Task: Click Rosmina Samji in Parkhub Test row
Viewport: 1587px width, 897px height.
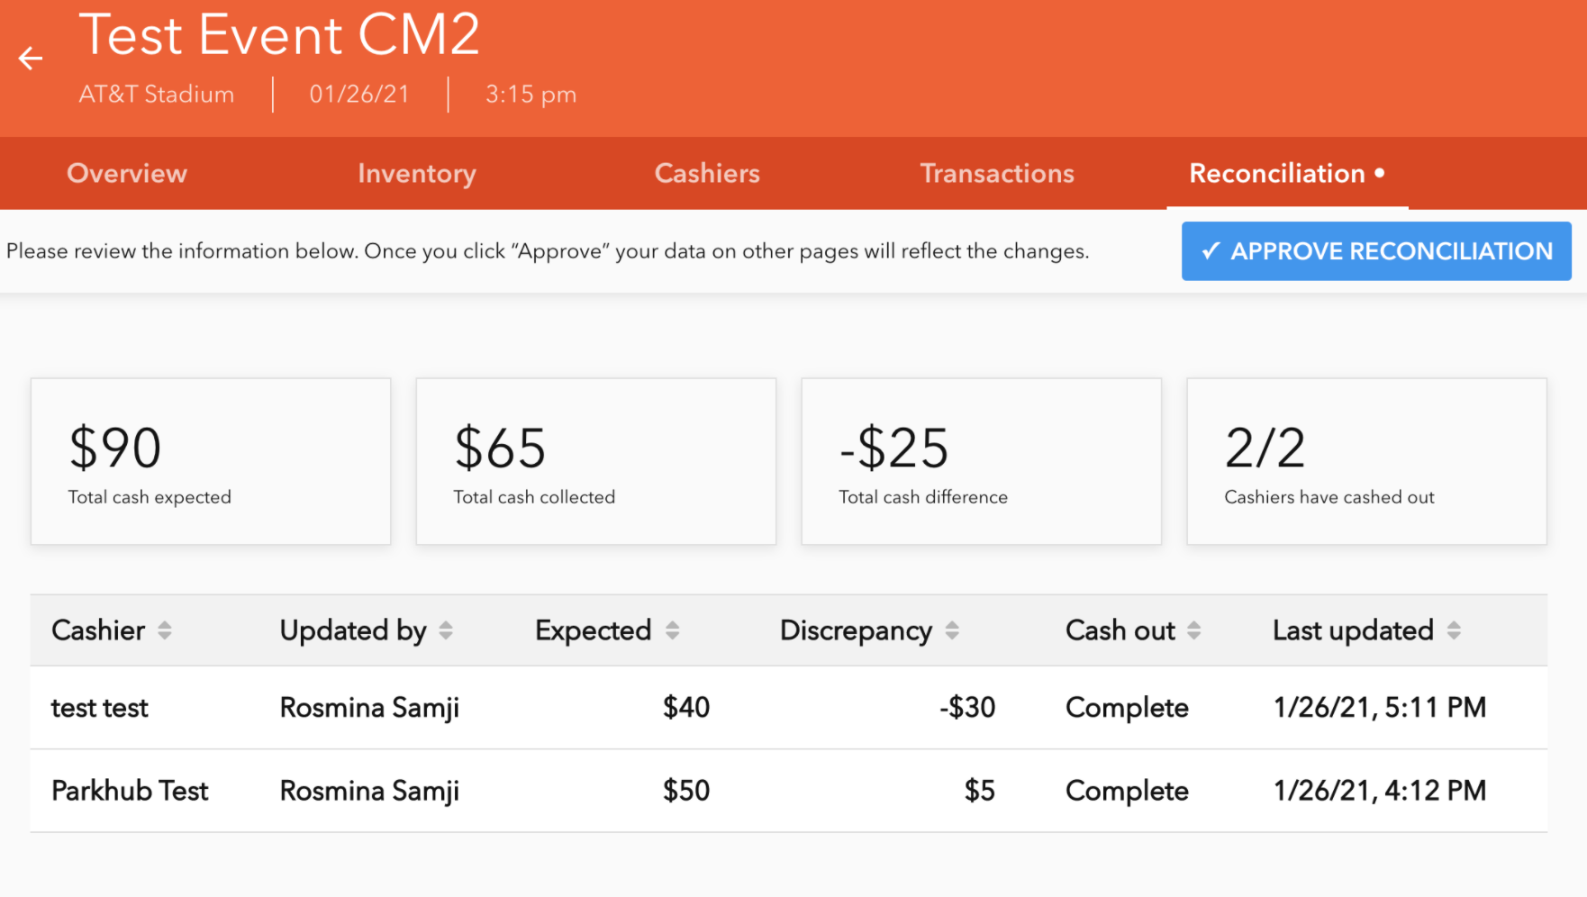Action: tap(369, 791)
